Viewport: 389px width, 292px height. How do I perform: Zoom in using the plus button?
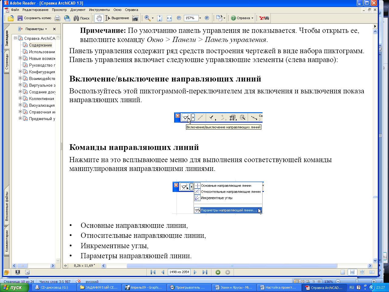(x=207, y=18)
